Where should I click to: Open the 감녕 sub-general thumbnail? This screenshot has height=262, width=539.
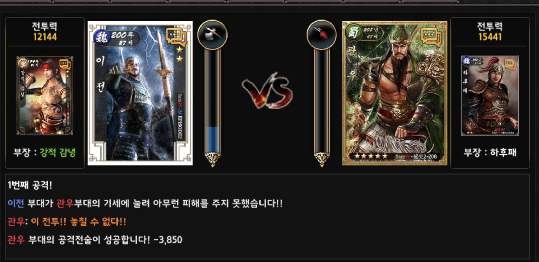point(45,95)
